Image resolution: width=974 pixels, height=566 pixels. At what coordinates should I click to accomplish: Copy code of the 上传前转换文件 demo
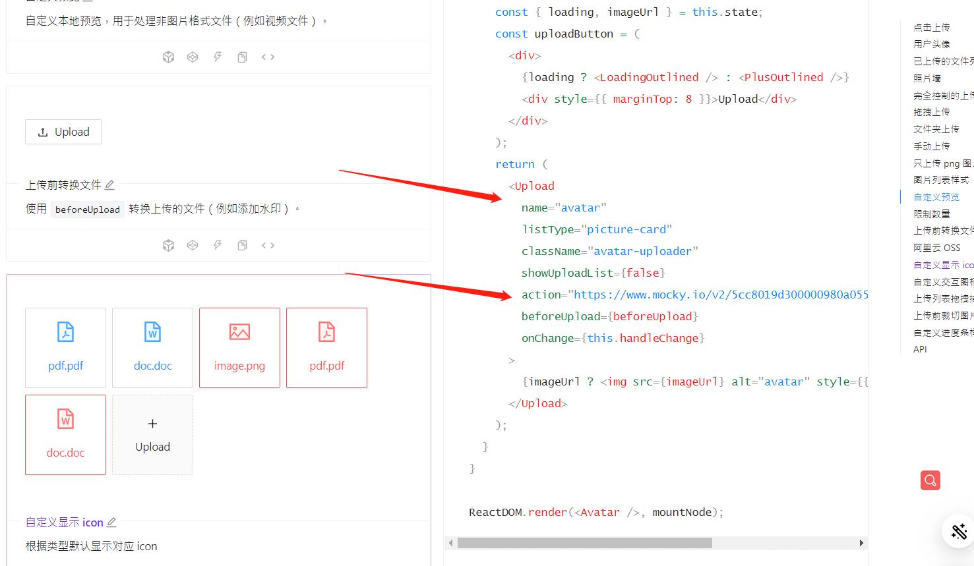point(243,246)
